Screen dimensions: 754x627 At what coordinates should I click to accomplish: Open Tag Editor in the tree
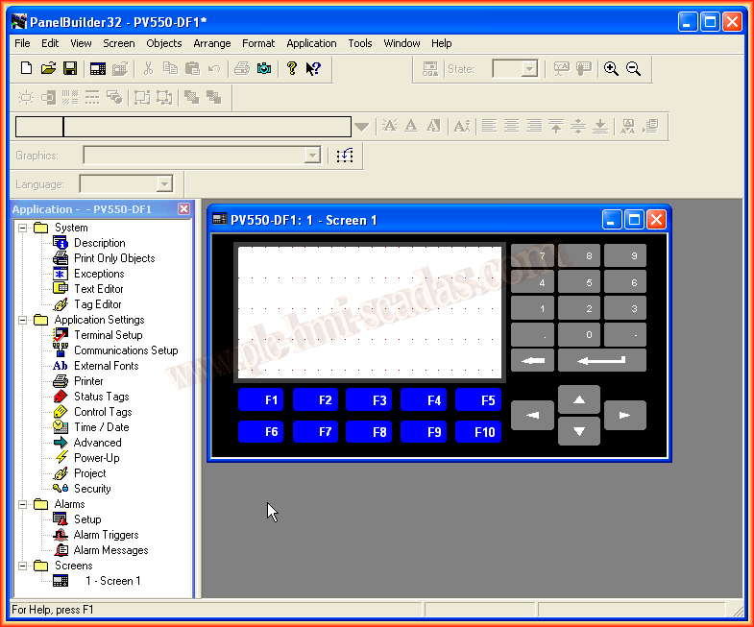pos(97,304)
